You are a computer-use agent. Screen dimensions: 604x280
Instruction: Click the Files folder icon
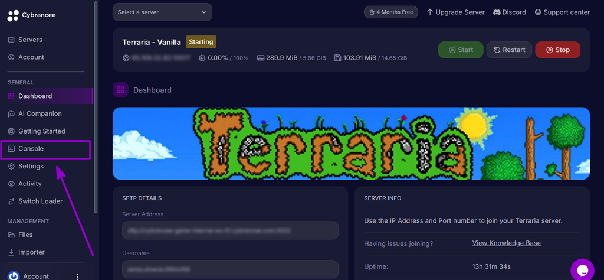pos(11,235)
